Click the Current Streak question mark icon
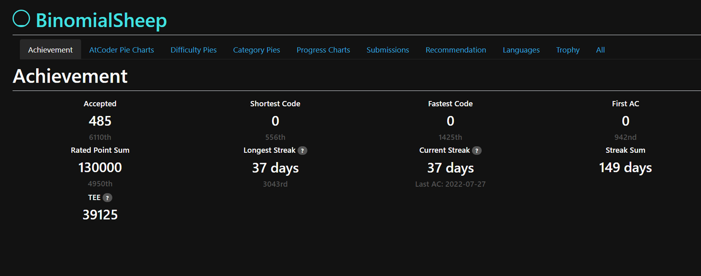This screenshot has width=701, height=276. coord(477,151)
